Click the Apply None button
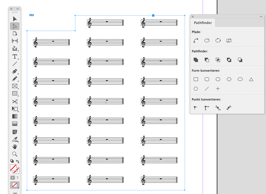266x194 pixels. 15,185
